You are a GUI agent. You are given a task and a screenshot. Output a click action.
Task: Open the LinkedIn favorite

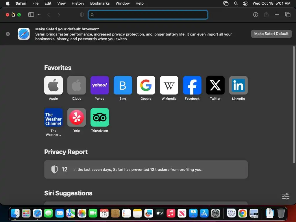238,85
